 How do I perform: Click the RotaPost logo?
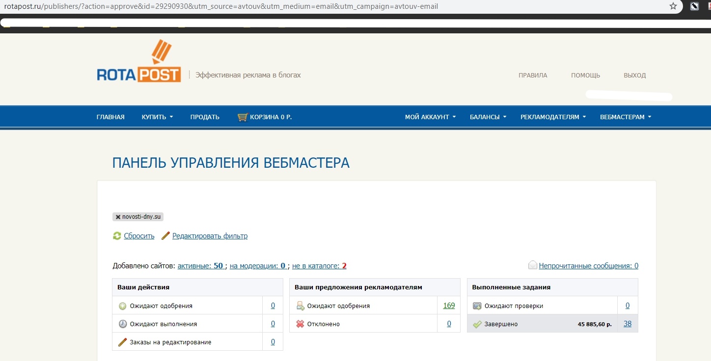[139, 61]
